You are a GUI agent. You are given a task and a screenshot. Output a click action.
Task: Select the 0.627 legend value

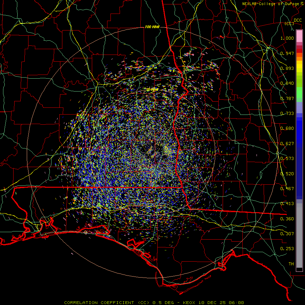click(287, 144)
